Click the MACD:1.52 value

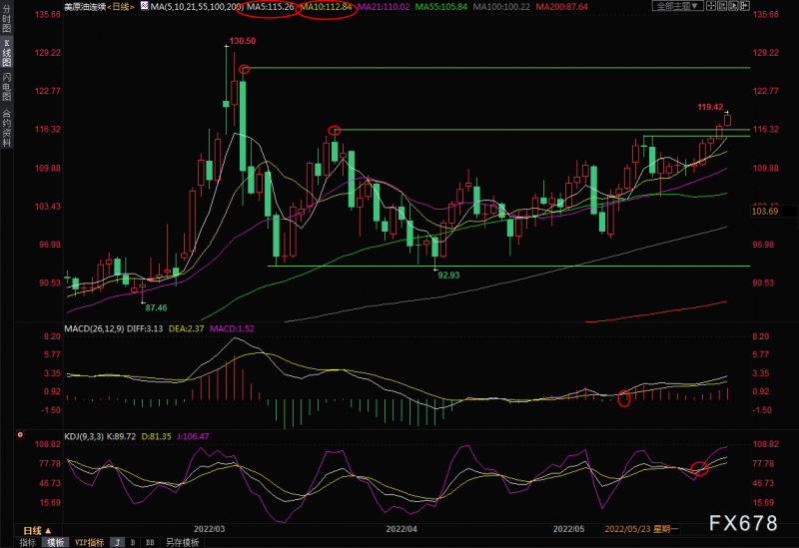232,329
